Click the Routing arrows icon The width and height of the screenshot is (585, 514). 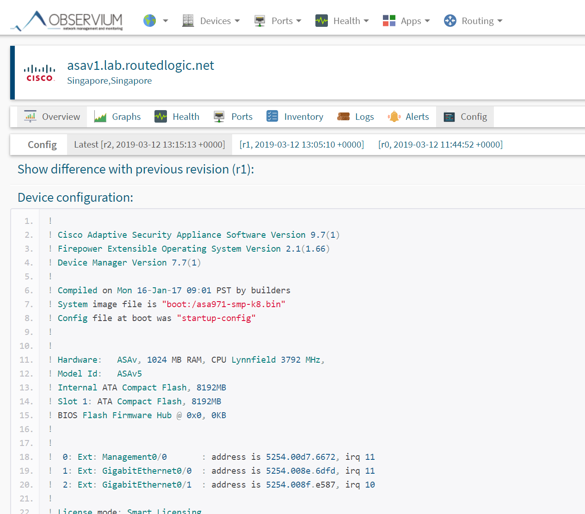[450, 21]
